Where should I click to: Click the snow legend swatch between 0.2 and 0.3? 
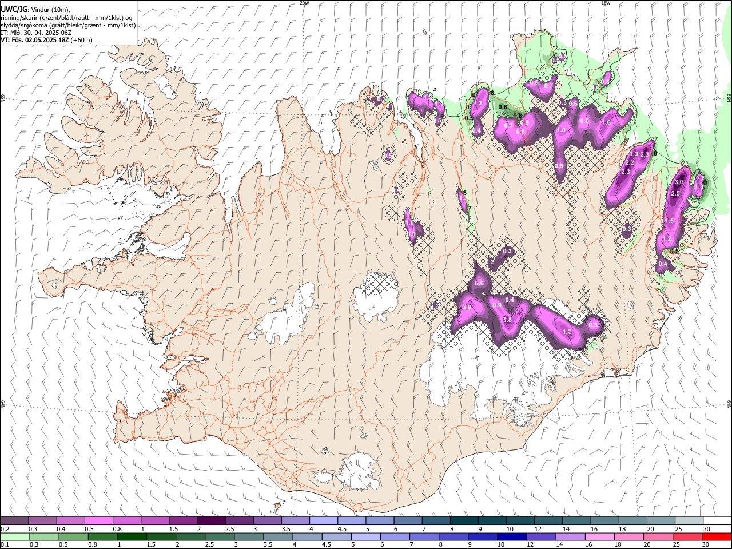tap(14, 520)
